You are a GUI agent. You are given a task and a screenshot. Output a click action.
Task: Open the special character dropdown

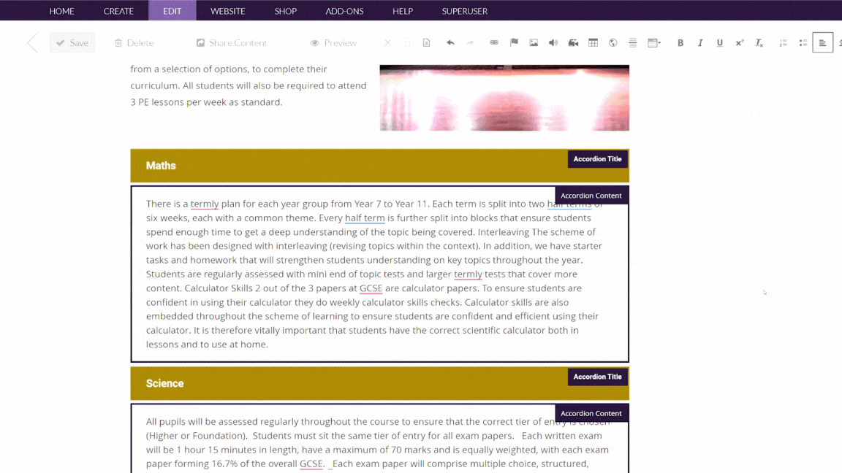[x=653, y=42]
